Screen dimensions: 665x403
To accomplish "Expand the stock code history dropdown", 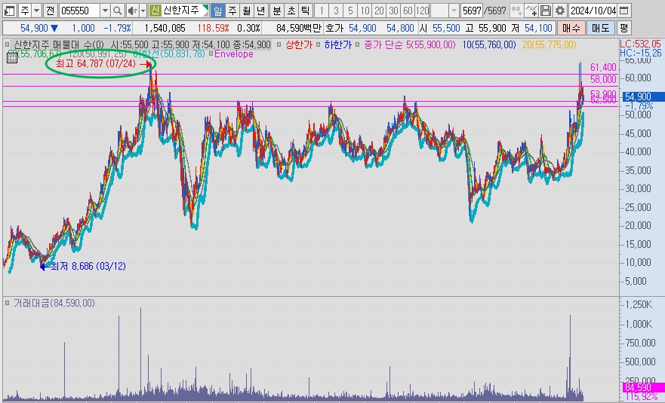I will click(105, 11).
